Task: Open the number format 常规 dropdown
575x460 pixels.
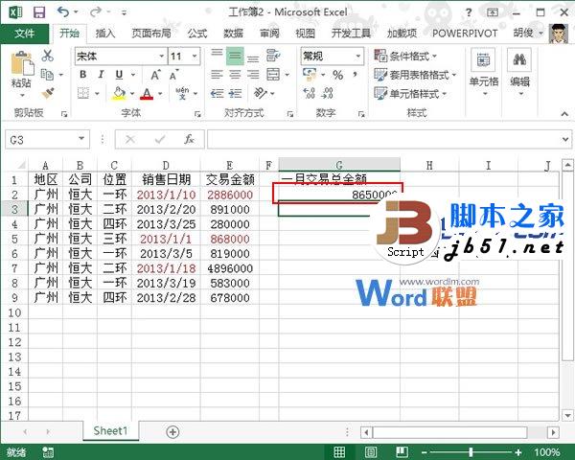Action: pos(357,57)
